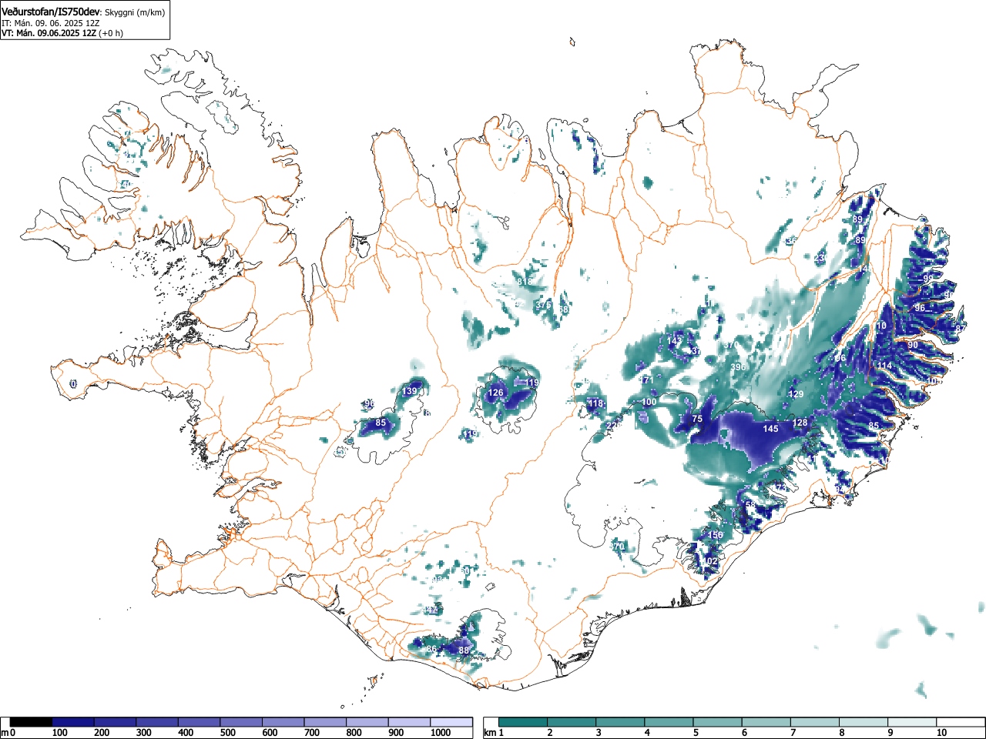Screen dimensions: 986x739
Task: Click the black 0–100 m legend swatch
Action: pos(32,722)
